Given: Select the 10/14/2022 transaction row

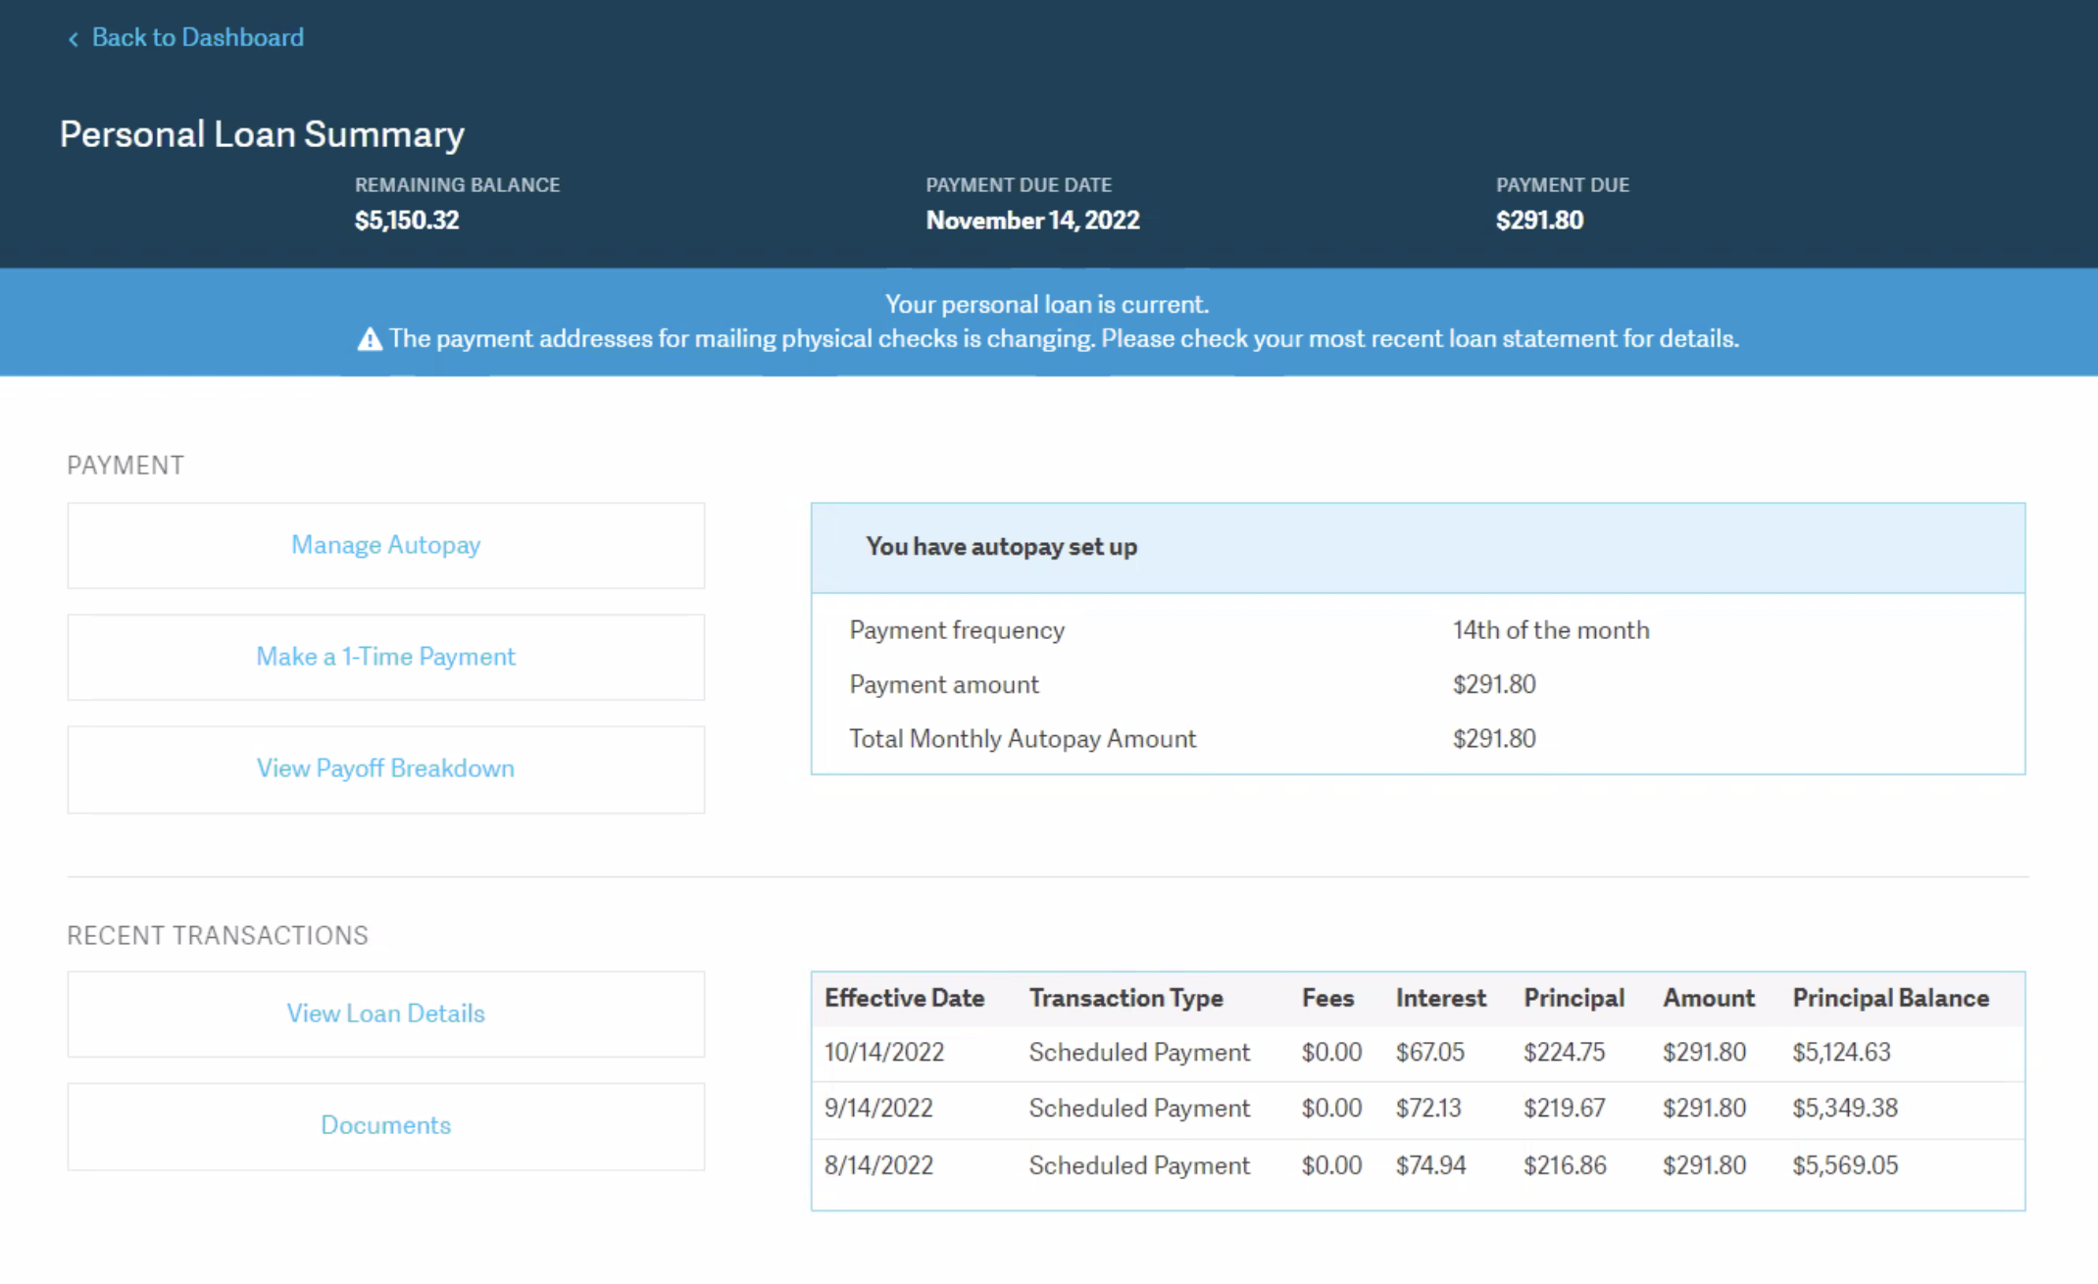Looking at the screenshot, I should click(1417, 1053).
